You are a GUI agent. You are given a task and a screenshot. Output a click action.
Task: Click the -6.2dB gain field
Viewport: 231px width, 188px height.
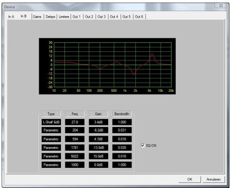[99, 130]
